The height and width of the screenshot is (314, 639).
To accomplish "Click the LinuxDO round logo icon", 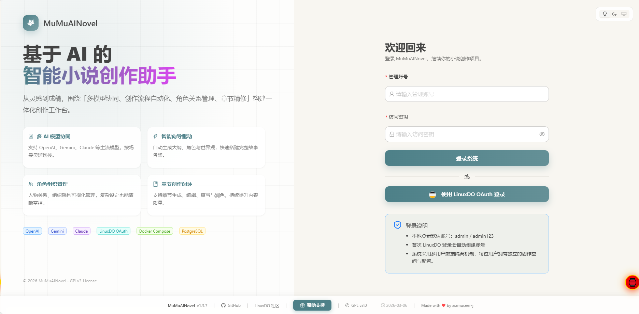I will [x=432, y=194].
